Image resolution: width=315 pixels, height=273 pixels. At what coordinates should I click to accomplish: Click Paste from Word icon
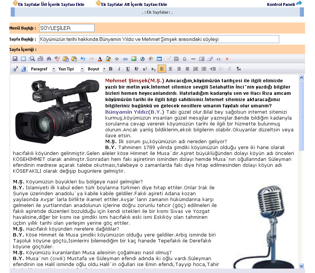tap(66, 59)
